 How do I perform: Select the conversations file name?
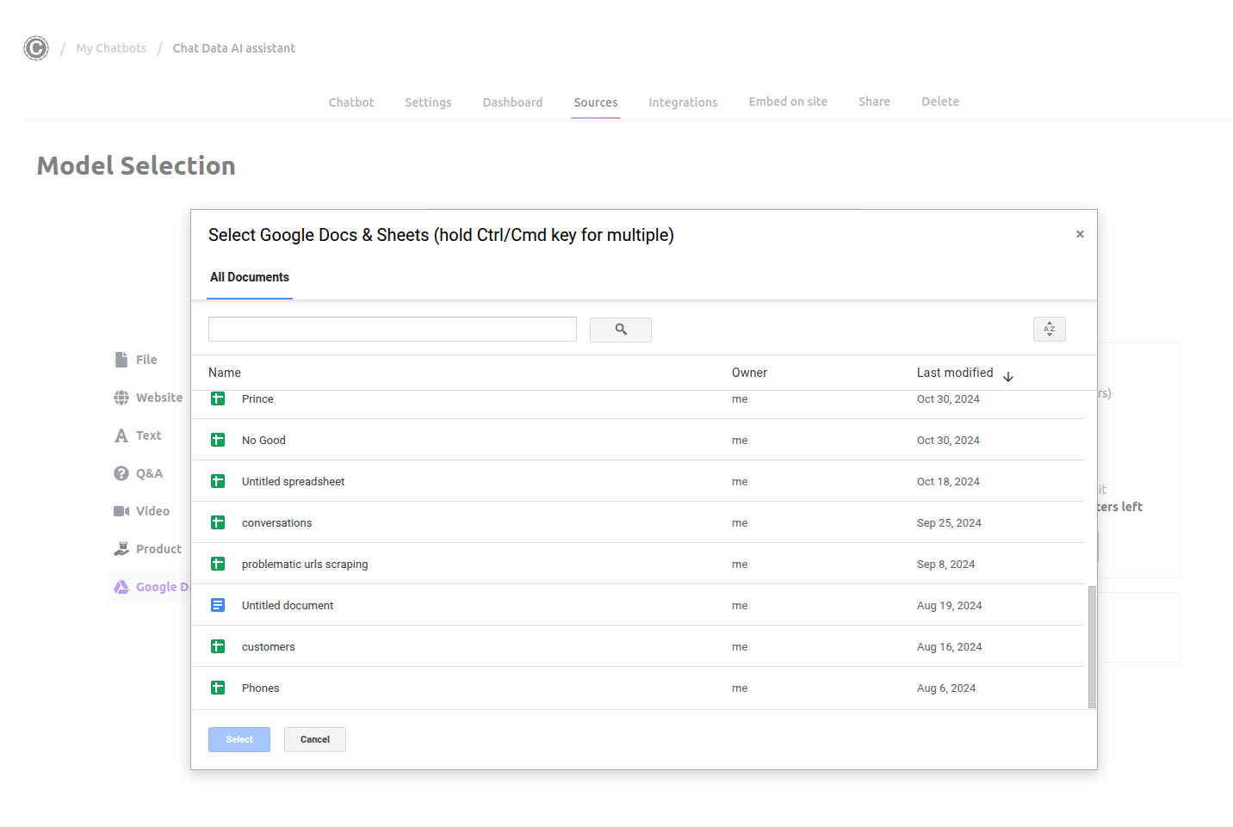pos(276,523)
